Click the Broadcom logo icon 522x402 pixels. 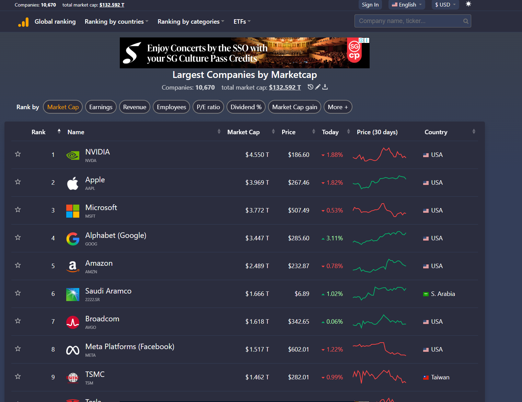pyautogui.click(x=73, y=322)
